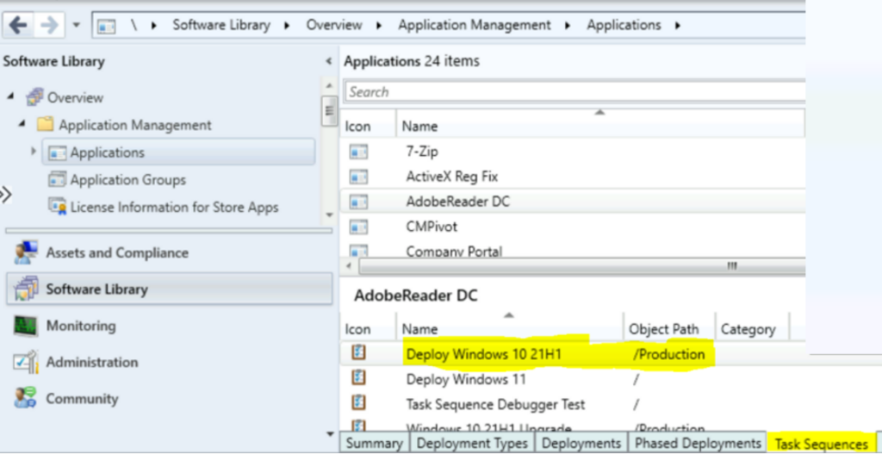Image resolution: width=882 pixels, height=454 pixels.
Task: Click the Application Groups icon
Action: coord(58,179)
